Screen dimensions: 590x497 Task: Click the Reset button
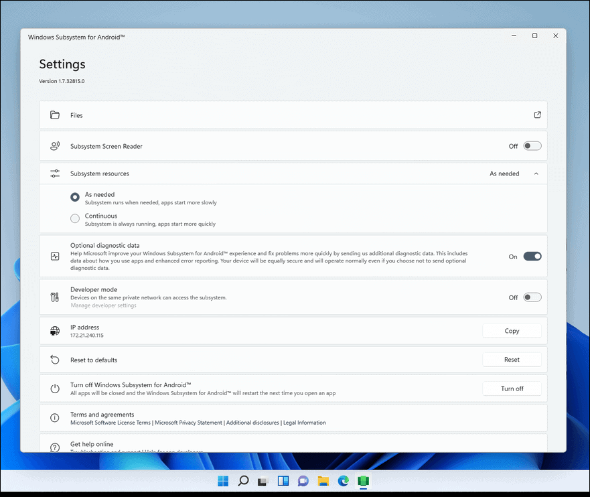(512, 359)
